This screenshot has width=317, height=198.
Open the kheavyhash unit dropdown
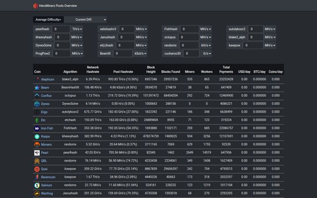coord(77,37)
